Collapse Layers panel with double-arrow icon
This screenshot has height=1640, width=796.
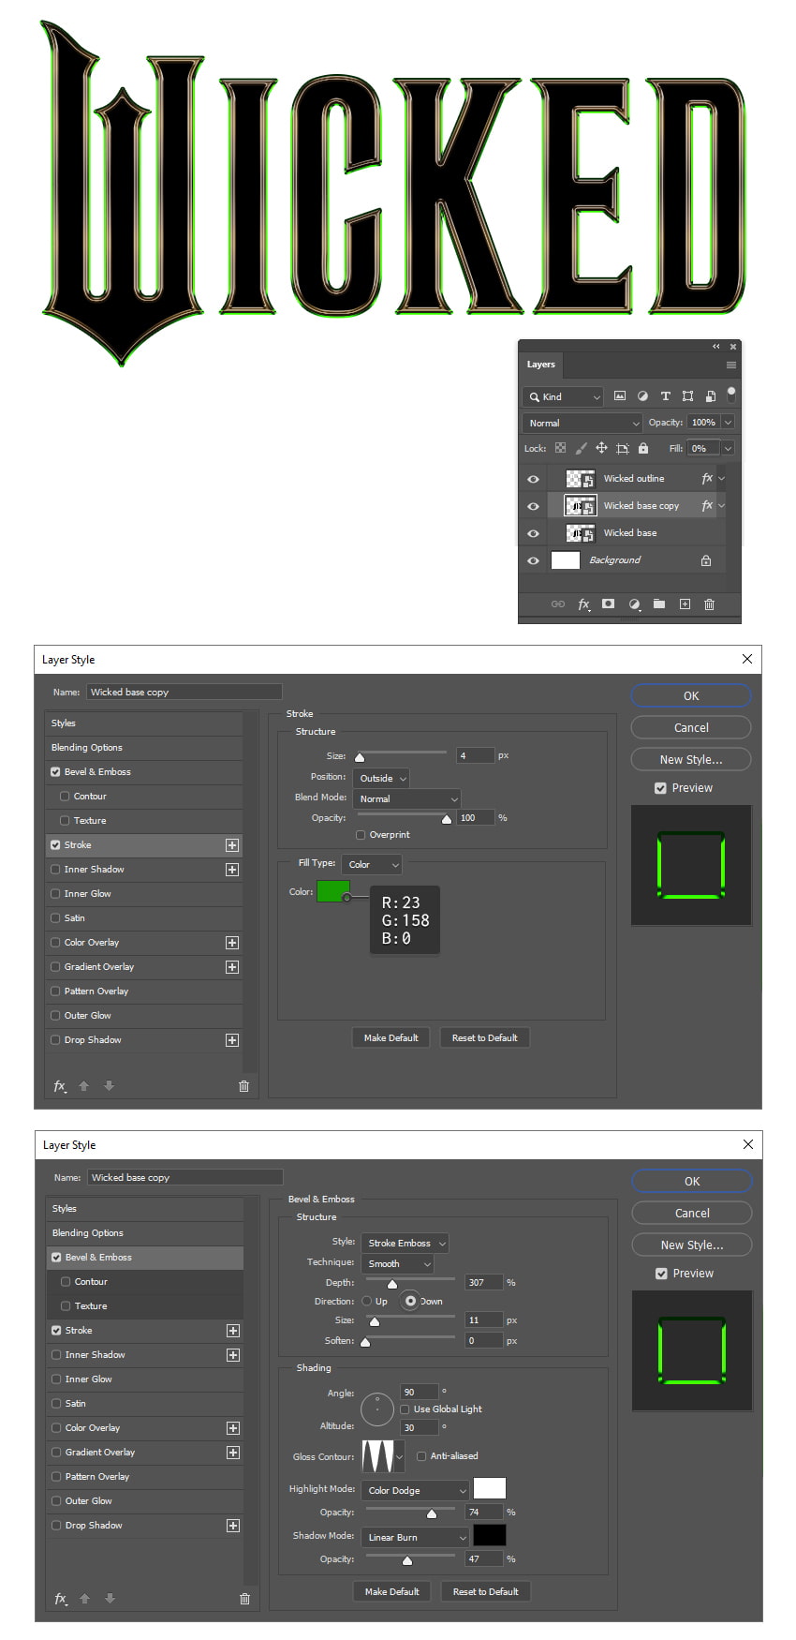tap(716, 347)
